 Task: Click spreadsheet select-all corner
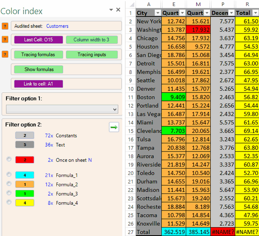[132, 4]
